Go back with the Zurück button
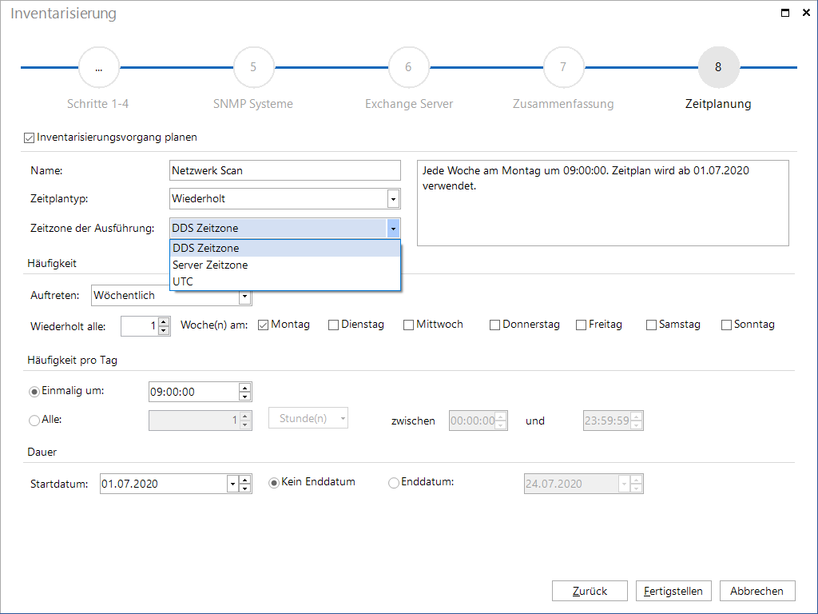This screenshot has height=614, width=818. 590,591
